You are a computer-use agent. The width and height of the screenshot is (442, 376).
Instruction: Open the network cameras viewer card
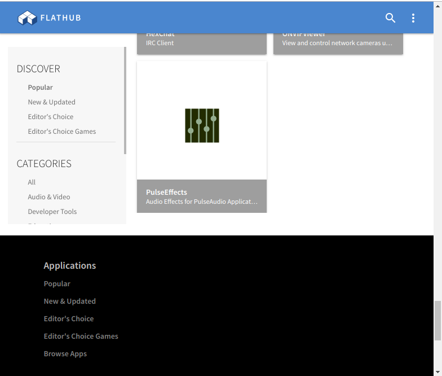click(x=338, y=43)
